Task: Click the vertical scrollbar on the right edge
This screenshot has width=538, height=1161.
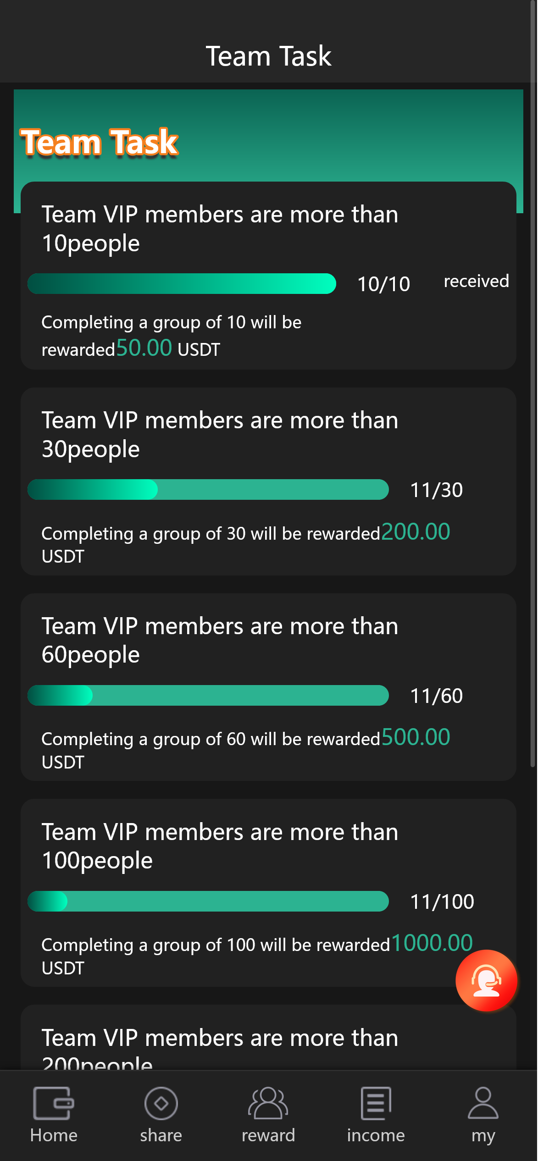Action: (532, 385)
